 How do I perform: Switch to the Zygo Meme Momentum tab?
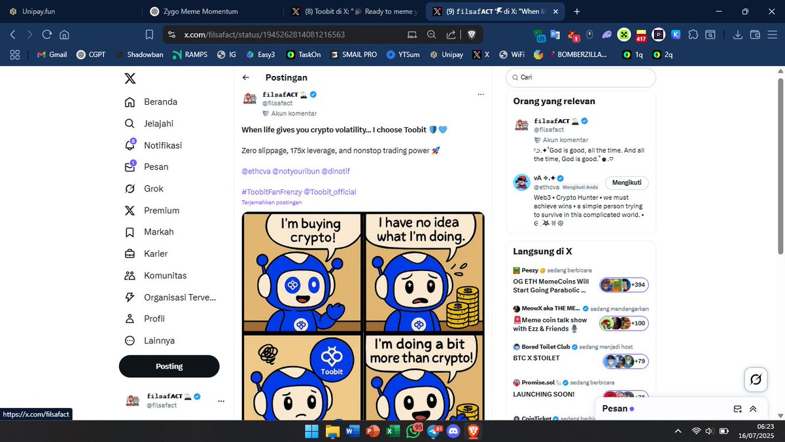[x=213, y=11]
